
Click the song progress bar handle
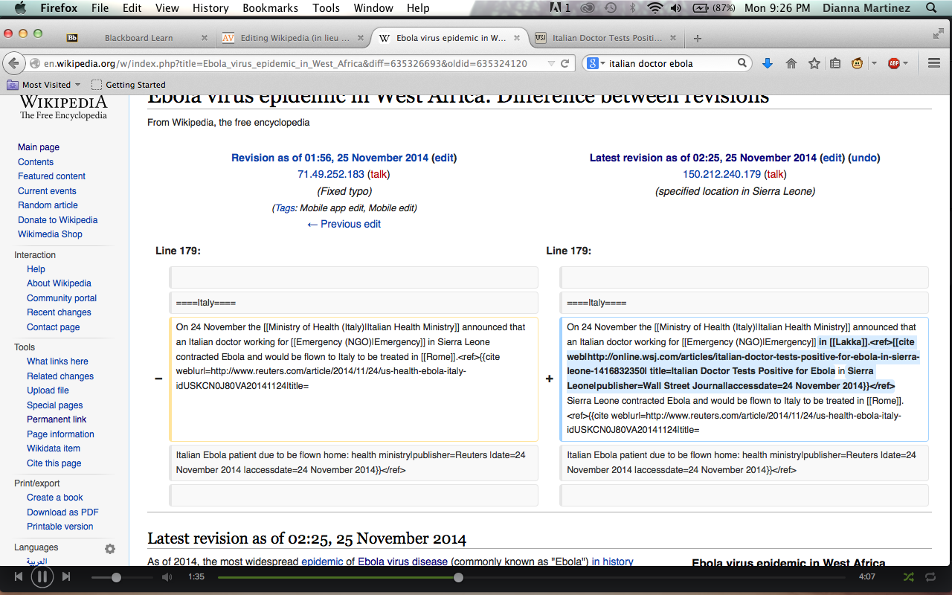tap(458, 577)
